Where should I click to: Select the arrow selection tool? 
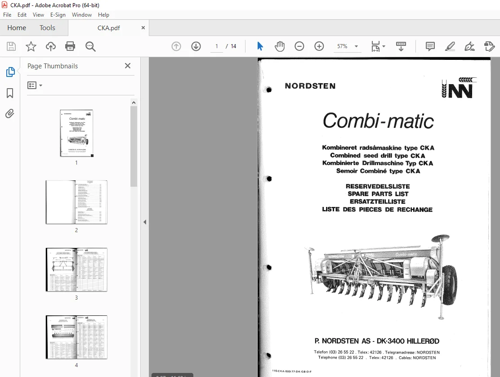260,46
